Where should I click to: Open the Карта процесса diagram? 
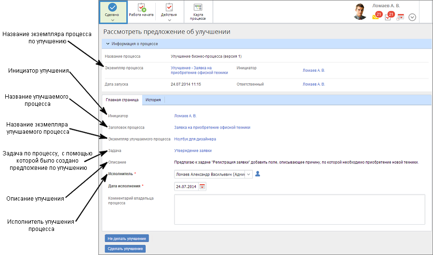coord(198,8)
